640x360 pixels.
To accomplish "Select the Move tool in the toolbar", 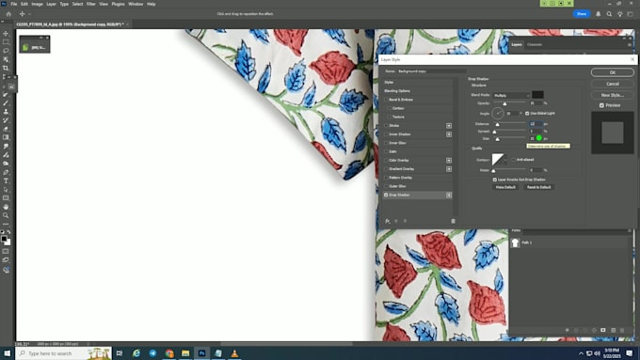I will pos(6,34).
